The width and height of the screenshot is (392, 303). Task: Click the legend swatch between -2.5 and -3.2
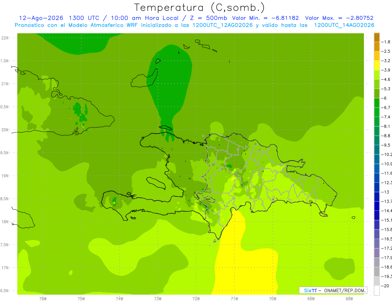coord(377,56)
